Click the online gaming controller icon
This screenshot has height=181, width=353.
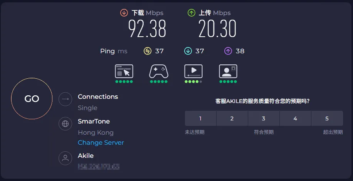click(x=159, y=71)
